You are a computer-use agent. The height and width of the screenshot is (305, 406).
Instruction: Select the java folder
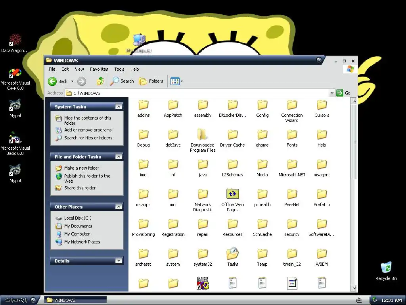tap(203, 168)
